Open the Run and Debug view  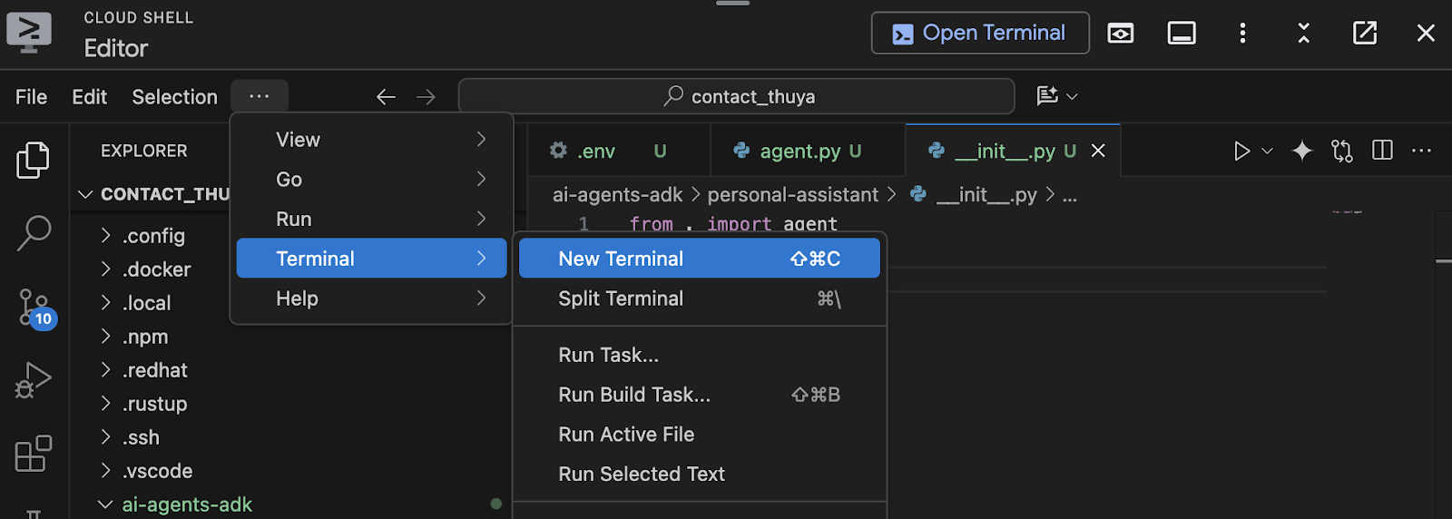pyautogui.click(x=34, y=380)
